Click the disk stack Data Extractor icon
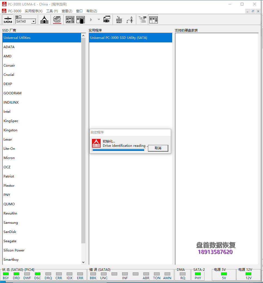 pyautogui.click(x=57, y=20)
